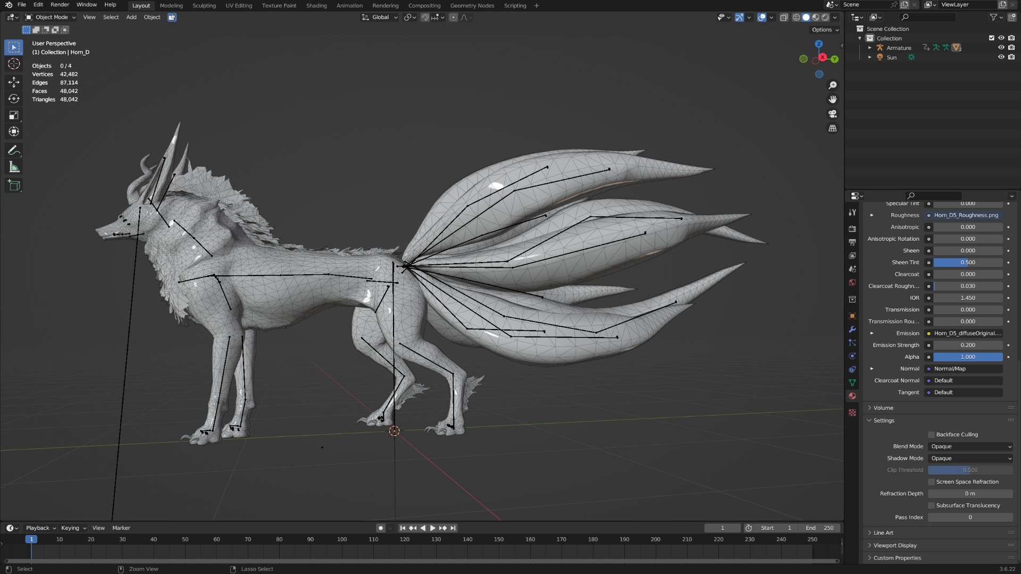Select the Annotate tool
The image size is (1021, 574).
14,150
